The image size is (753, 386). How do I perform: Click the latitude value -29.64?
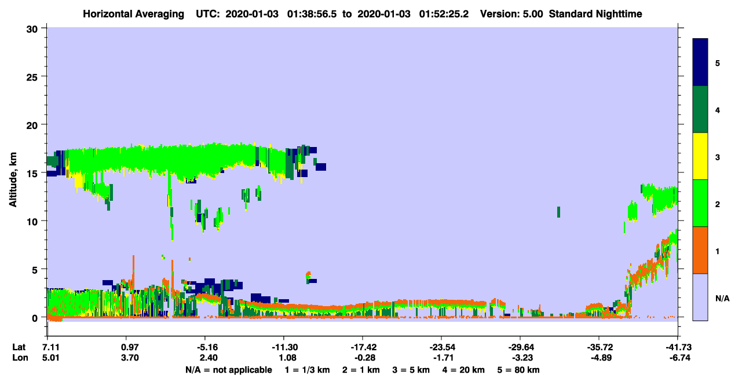click(520, 347)
